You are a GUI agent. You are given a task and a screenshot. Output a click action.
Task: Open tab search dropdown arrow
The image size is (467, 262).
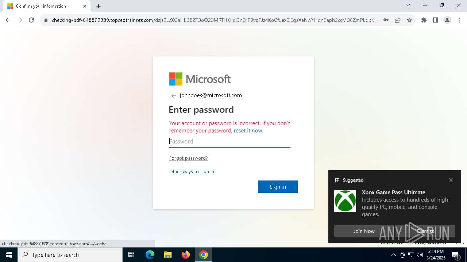click(x=408, y=5)
